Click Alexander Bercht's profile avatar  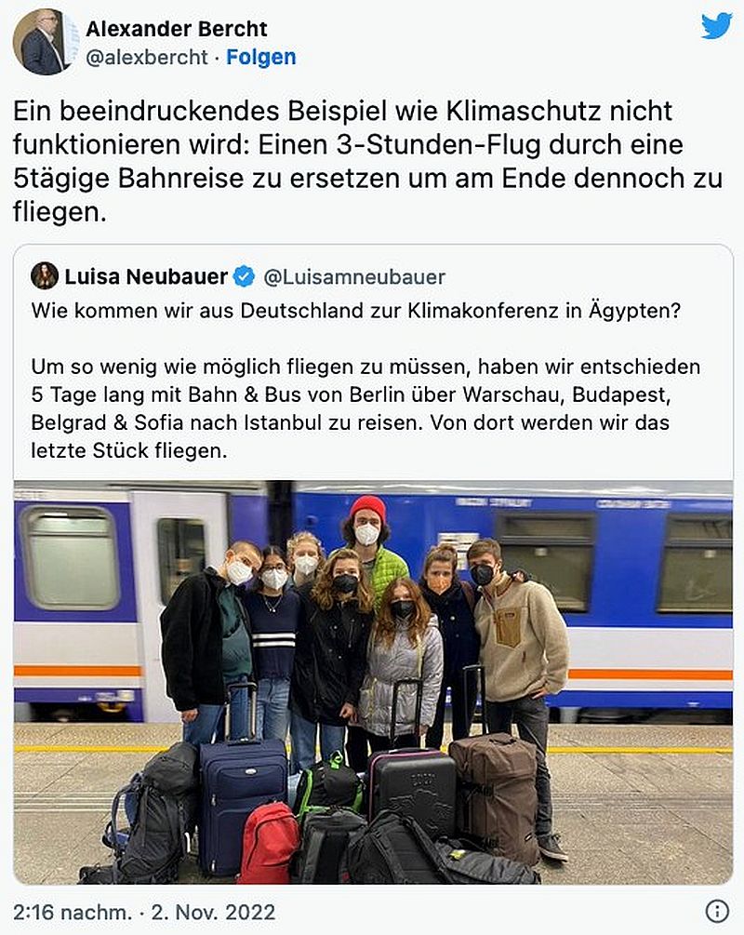tap(44, 42)
